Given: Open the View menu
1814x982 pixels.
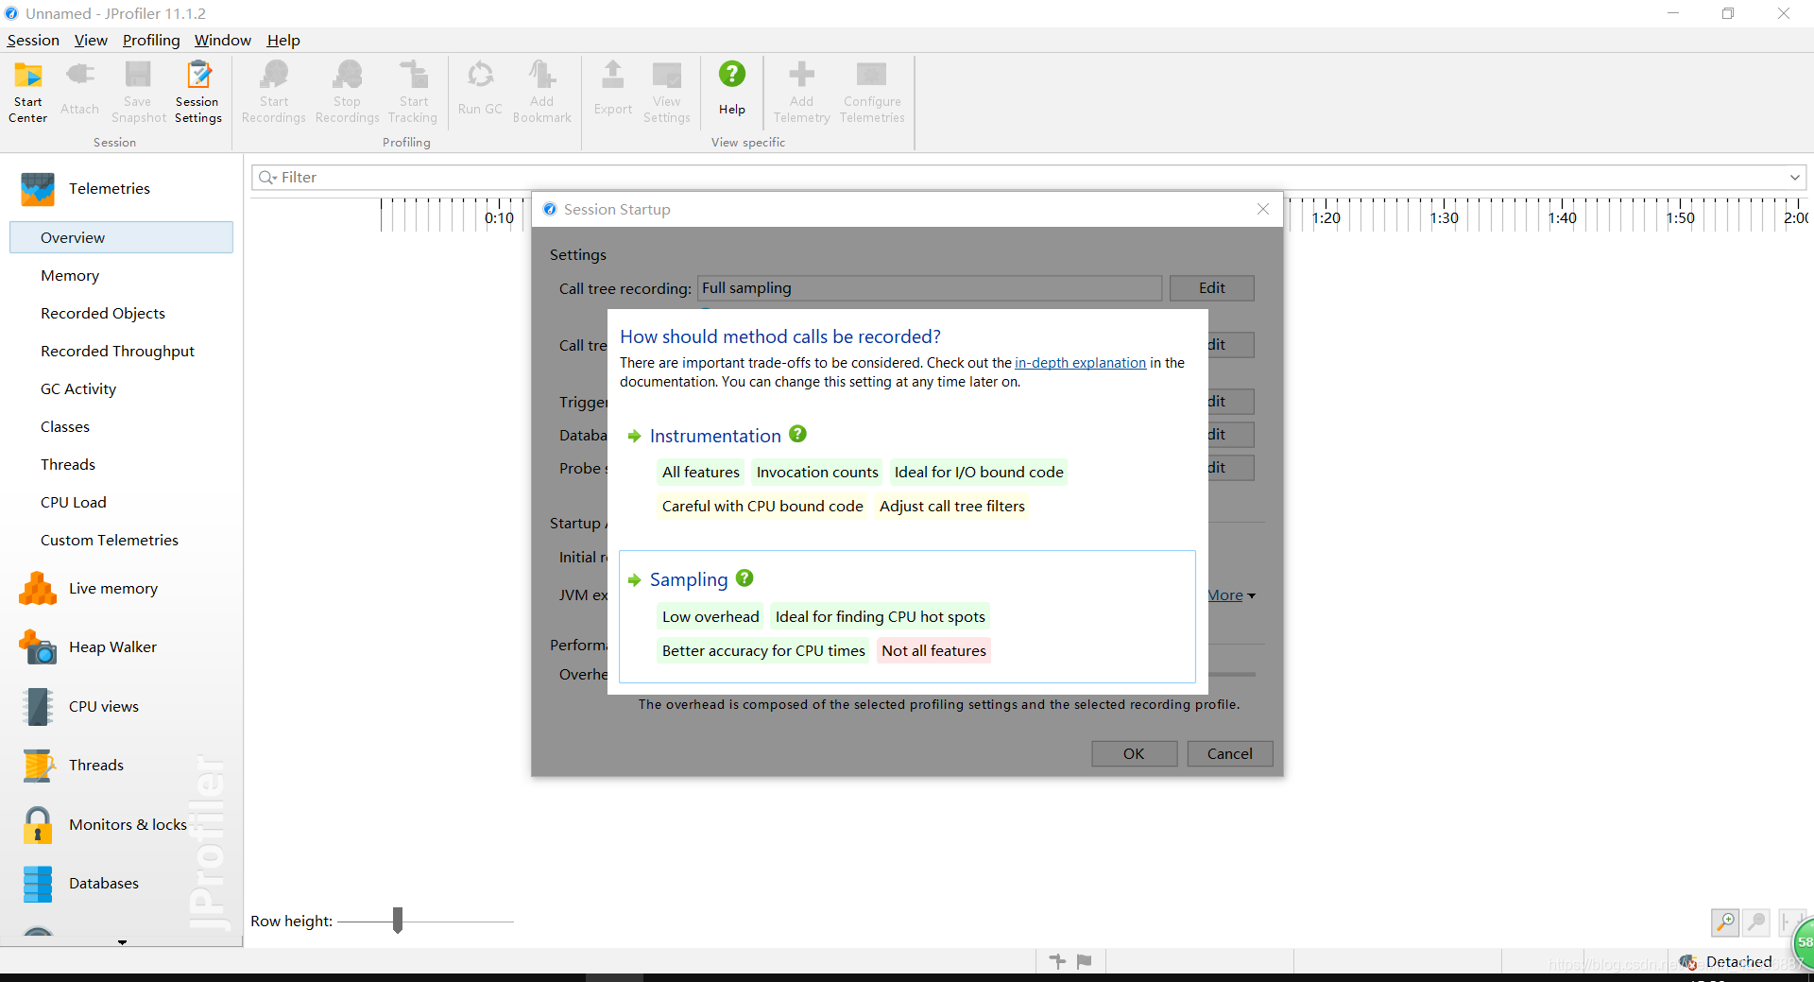Looking at the screenshot, I should click(91, 40).
